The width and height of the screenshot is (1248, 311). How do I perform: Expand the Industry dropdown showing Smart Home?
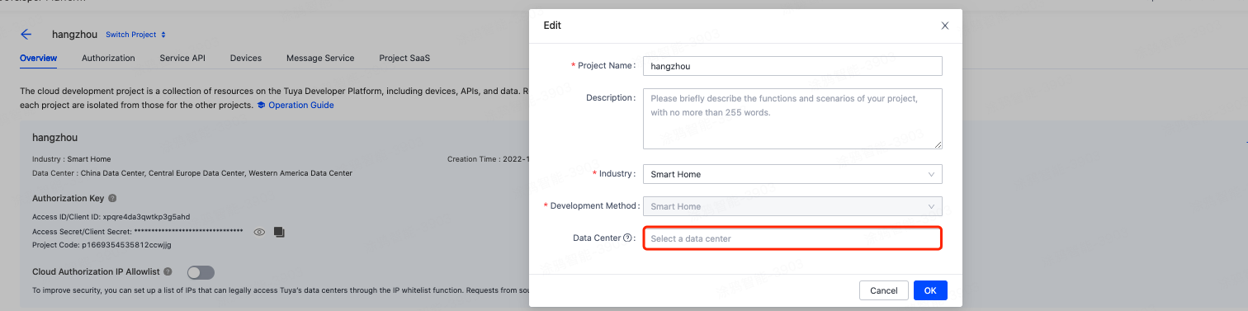click(792, 174)
